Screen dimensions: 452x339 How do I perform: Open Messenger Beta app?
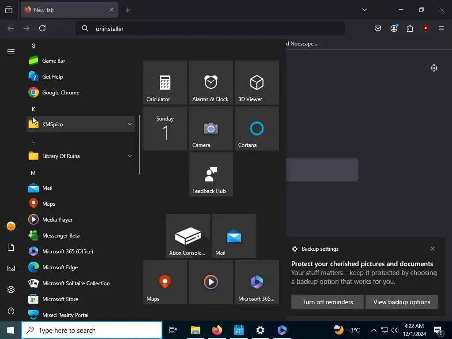(x=80, y=236)
